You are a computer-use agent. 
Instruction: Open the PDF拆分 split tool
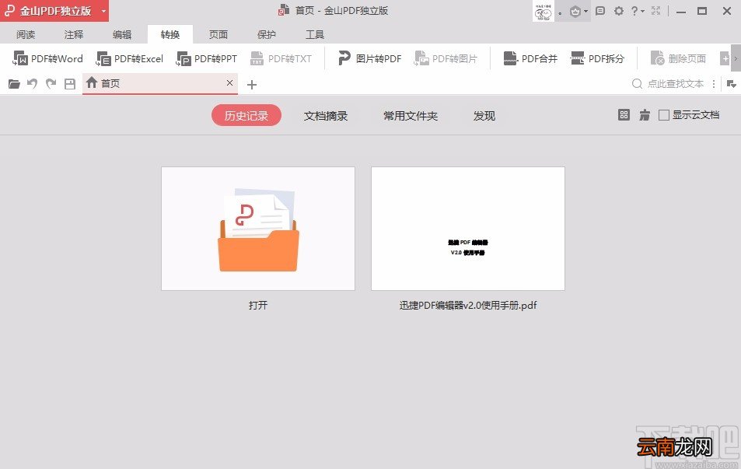coord(597,58)
